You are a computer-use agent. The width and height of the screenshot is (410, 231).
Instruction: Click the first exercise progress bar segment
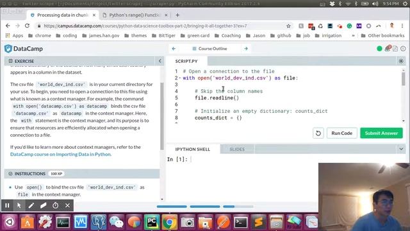coord(172,207)
